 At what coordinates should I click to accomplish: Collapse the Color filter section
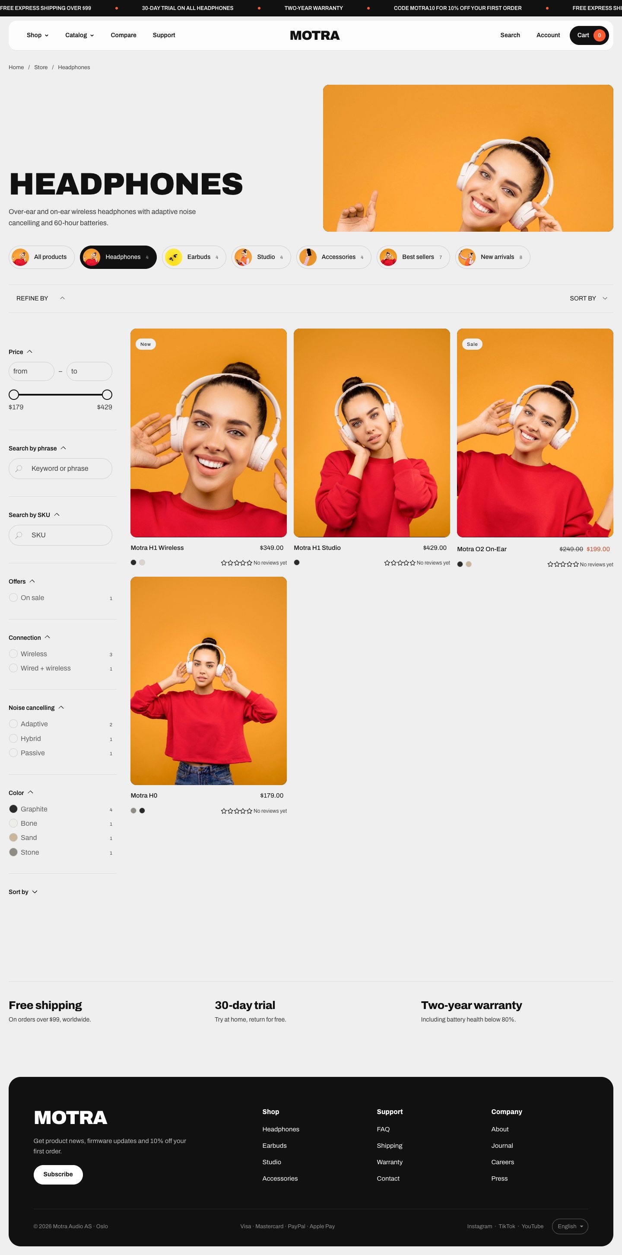21,793
